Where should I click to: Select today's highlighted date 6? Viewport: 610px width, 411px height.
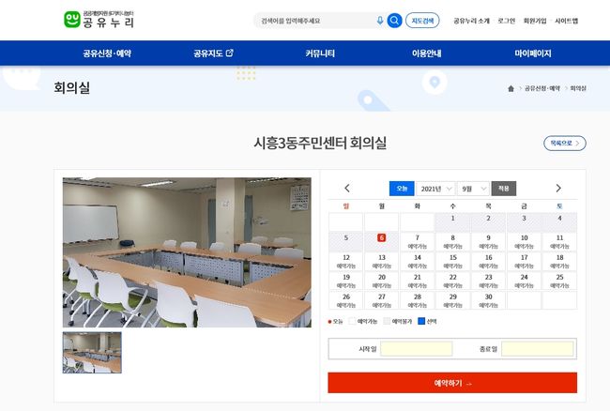click(x=382, y=237)
